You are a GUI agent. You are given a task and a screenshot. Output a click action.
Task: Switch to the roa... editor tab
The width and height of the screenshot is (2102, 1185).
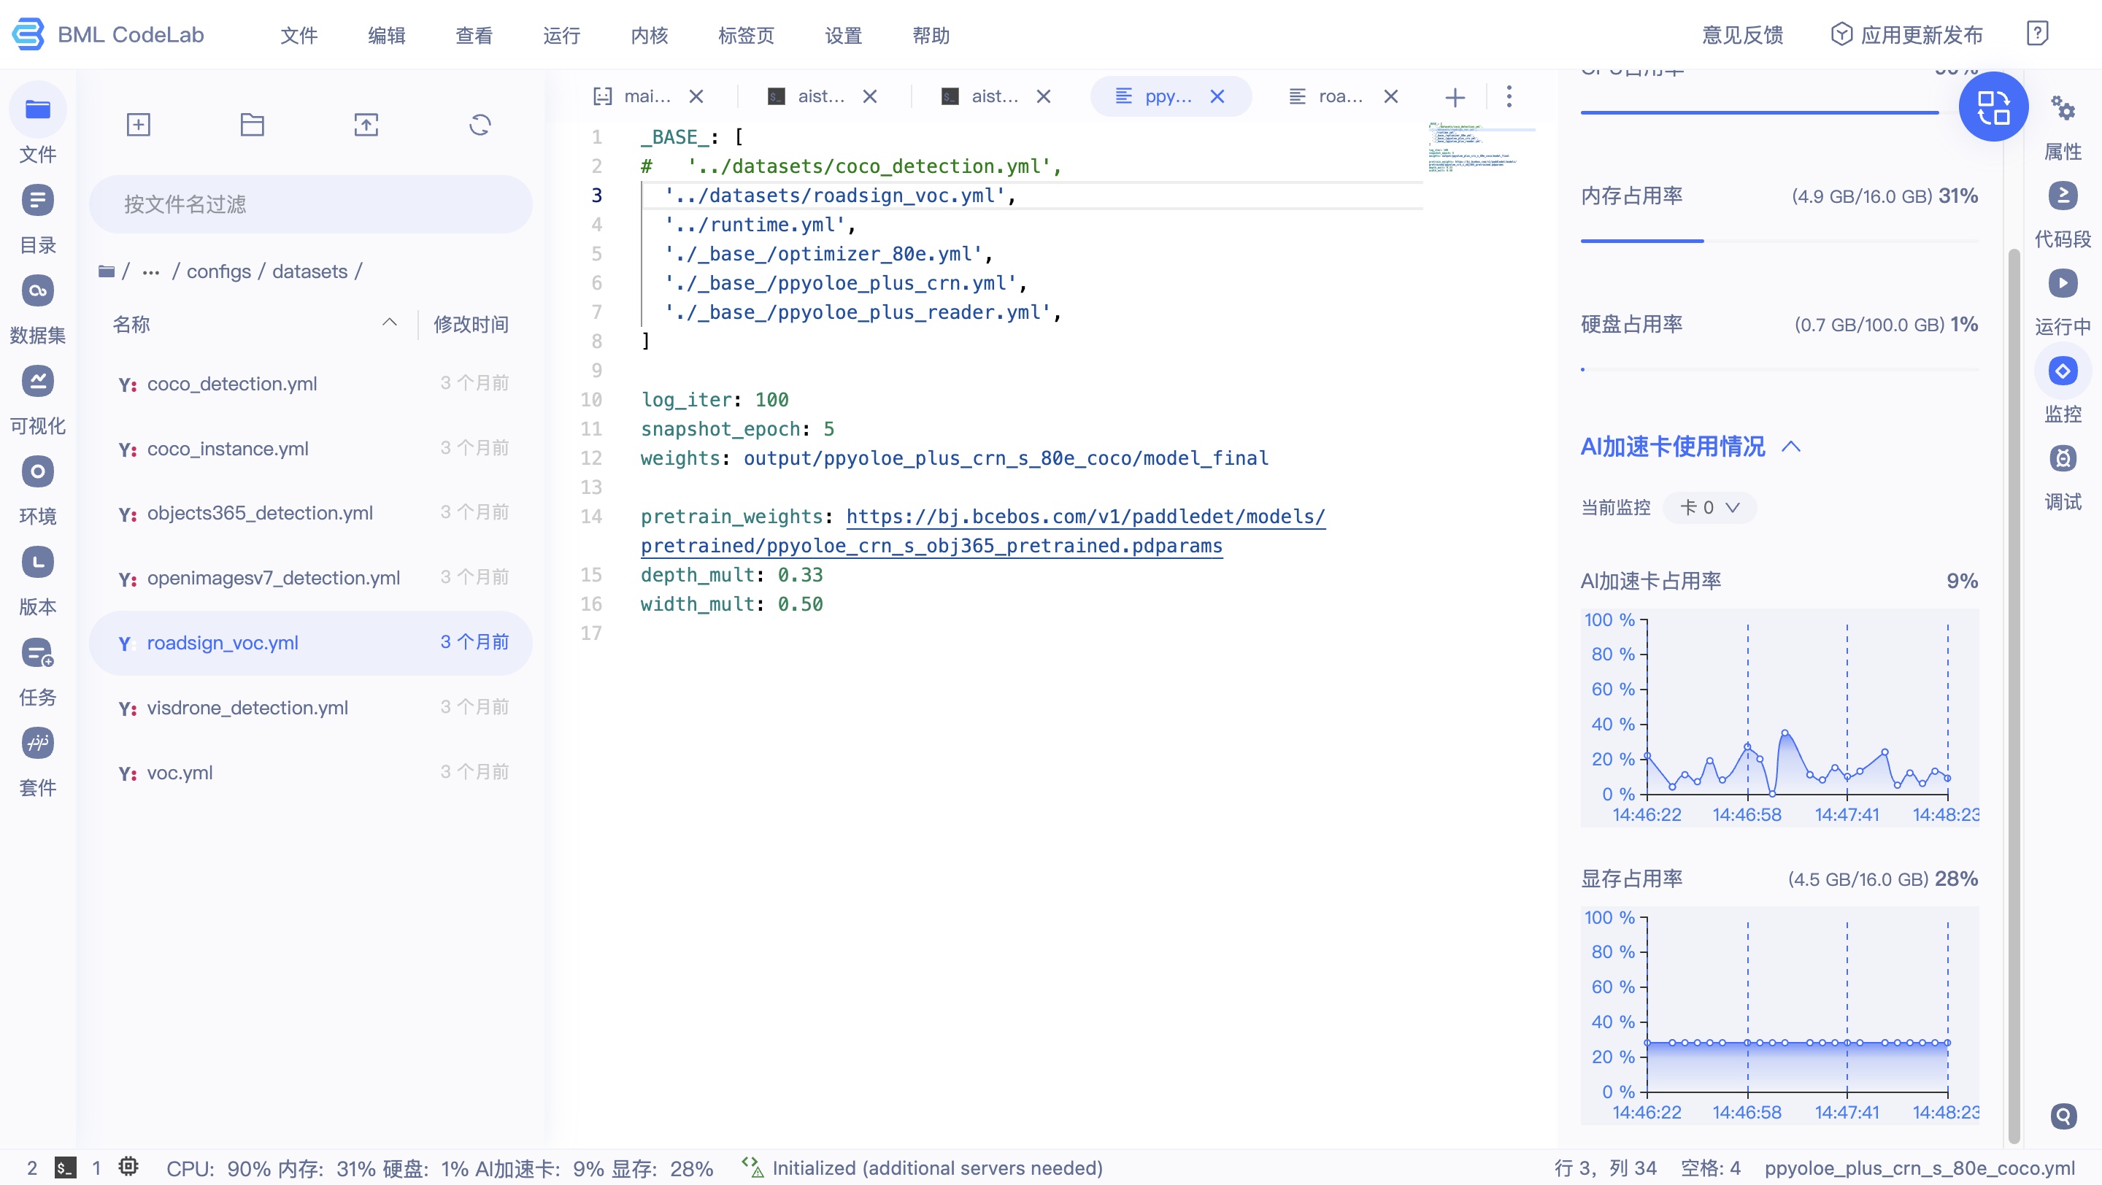click(x=1339, y=97)
